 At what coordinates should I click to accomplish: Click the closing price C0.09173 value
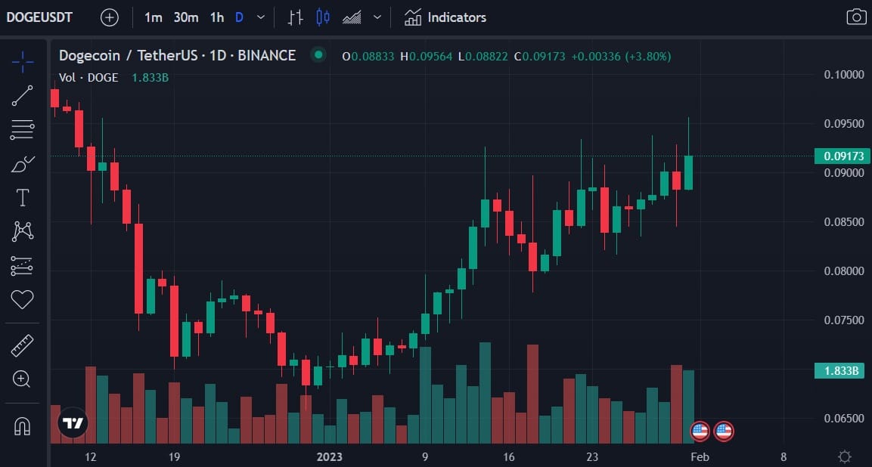(x=539, y=57)
